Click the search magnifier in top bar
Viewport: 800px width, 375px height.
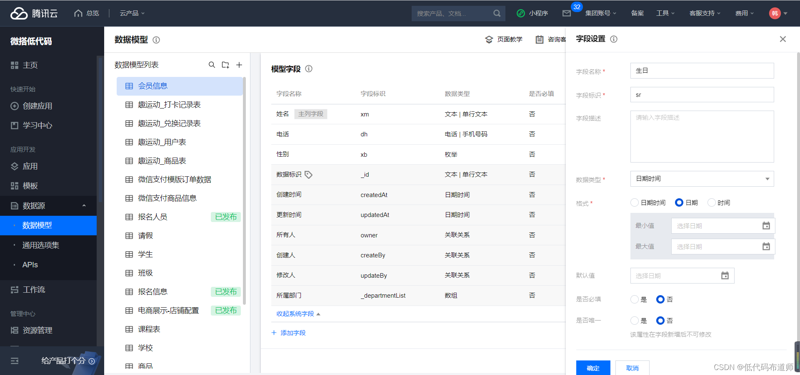click(497, 13)
